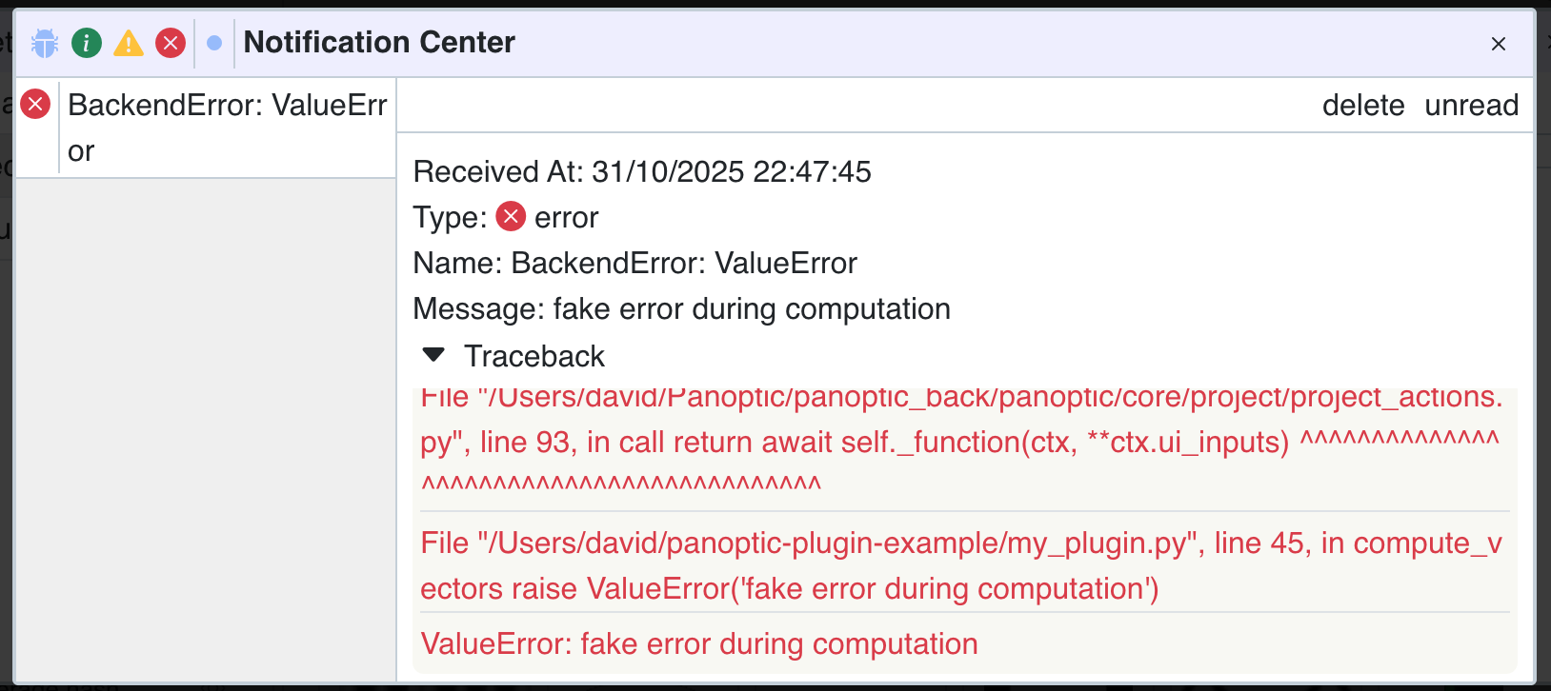Click the Traceback section label
The height and width of the screenshot is (691, 1551).
534,356
